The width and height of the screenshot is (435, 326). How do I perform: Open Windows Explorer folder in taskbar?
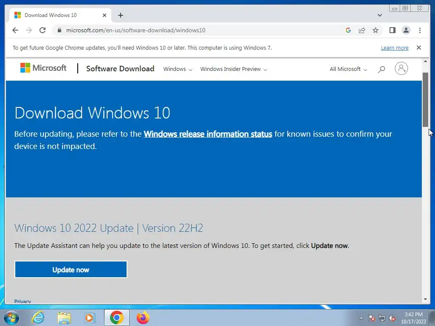(x=64, y=318)
